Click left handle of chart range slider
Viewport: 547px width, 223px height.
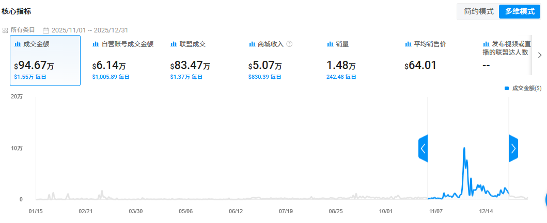tap(423, 149)
